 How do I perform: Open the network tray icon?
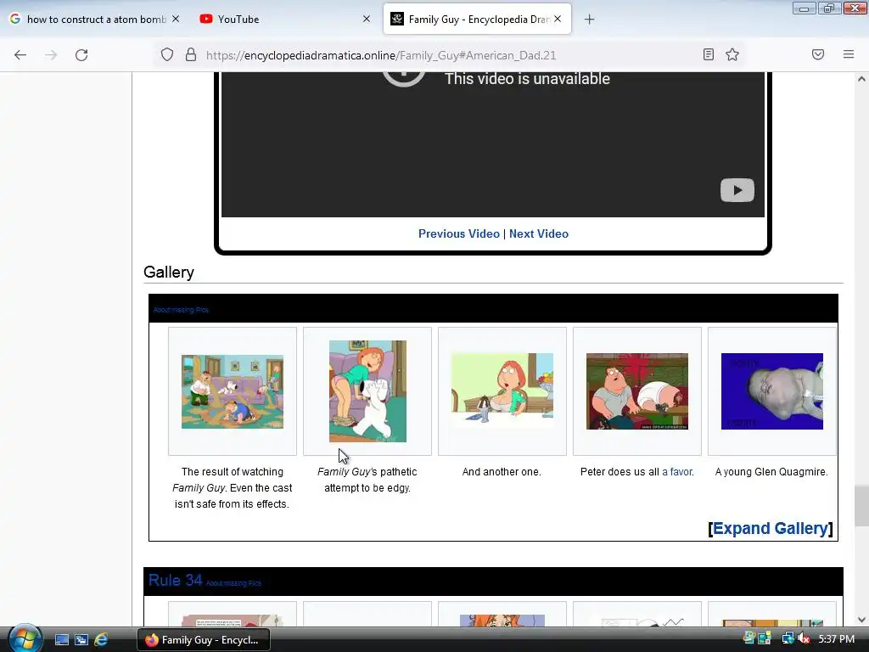pyautogui.click(x=788, y=639)
